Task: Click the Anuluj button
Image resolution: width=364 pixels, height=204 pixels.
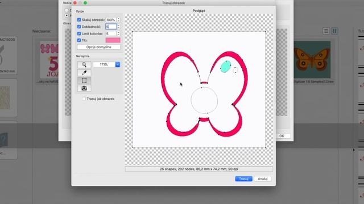Action: 263,179
